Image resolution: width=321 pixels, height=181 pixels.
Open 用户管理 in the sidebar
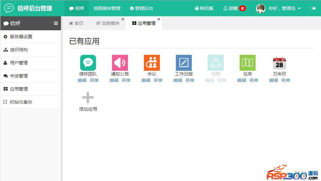(31, 63)
